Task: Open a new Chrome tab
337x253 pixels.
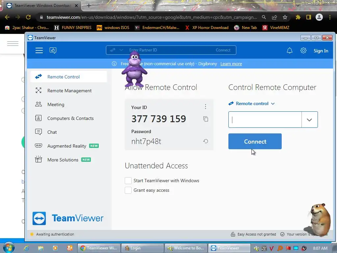Action: [x=89, y=6]
